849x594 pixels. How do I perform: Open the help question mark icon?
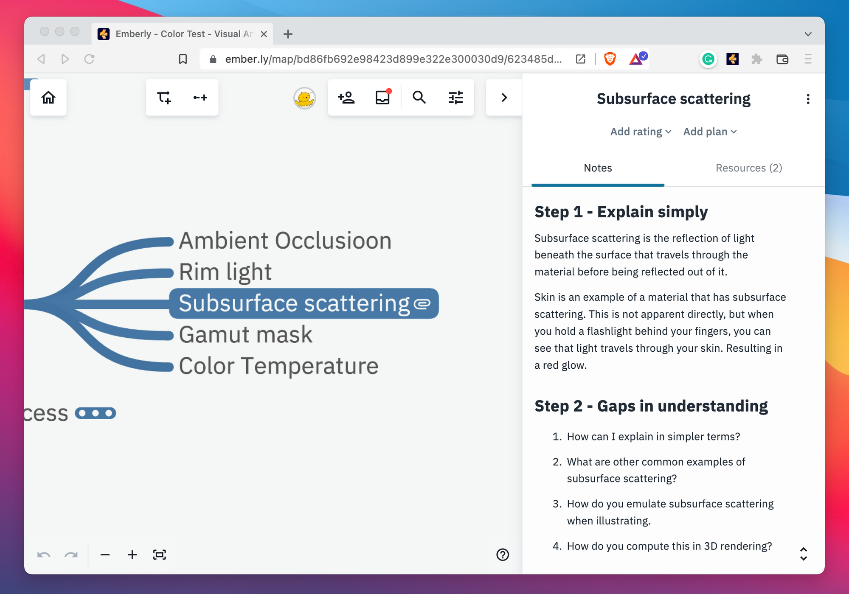pos(503,555)
